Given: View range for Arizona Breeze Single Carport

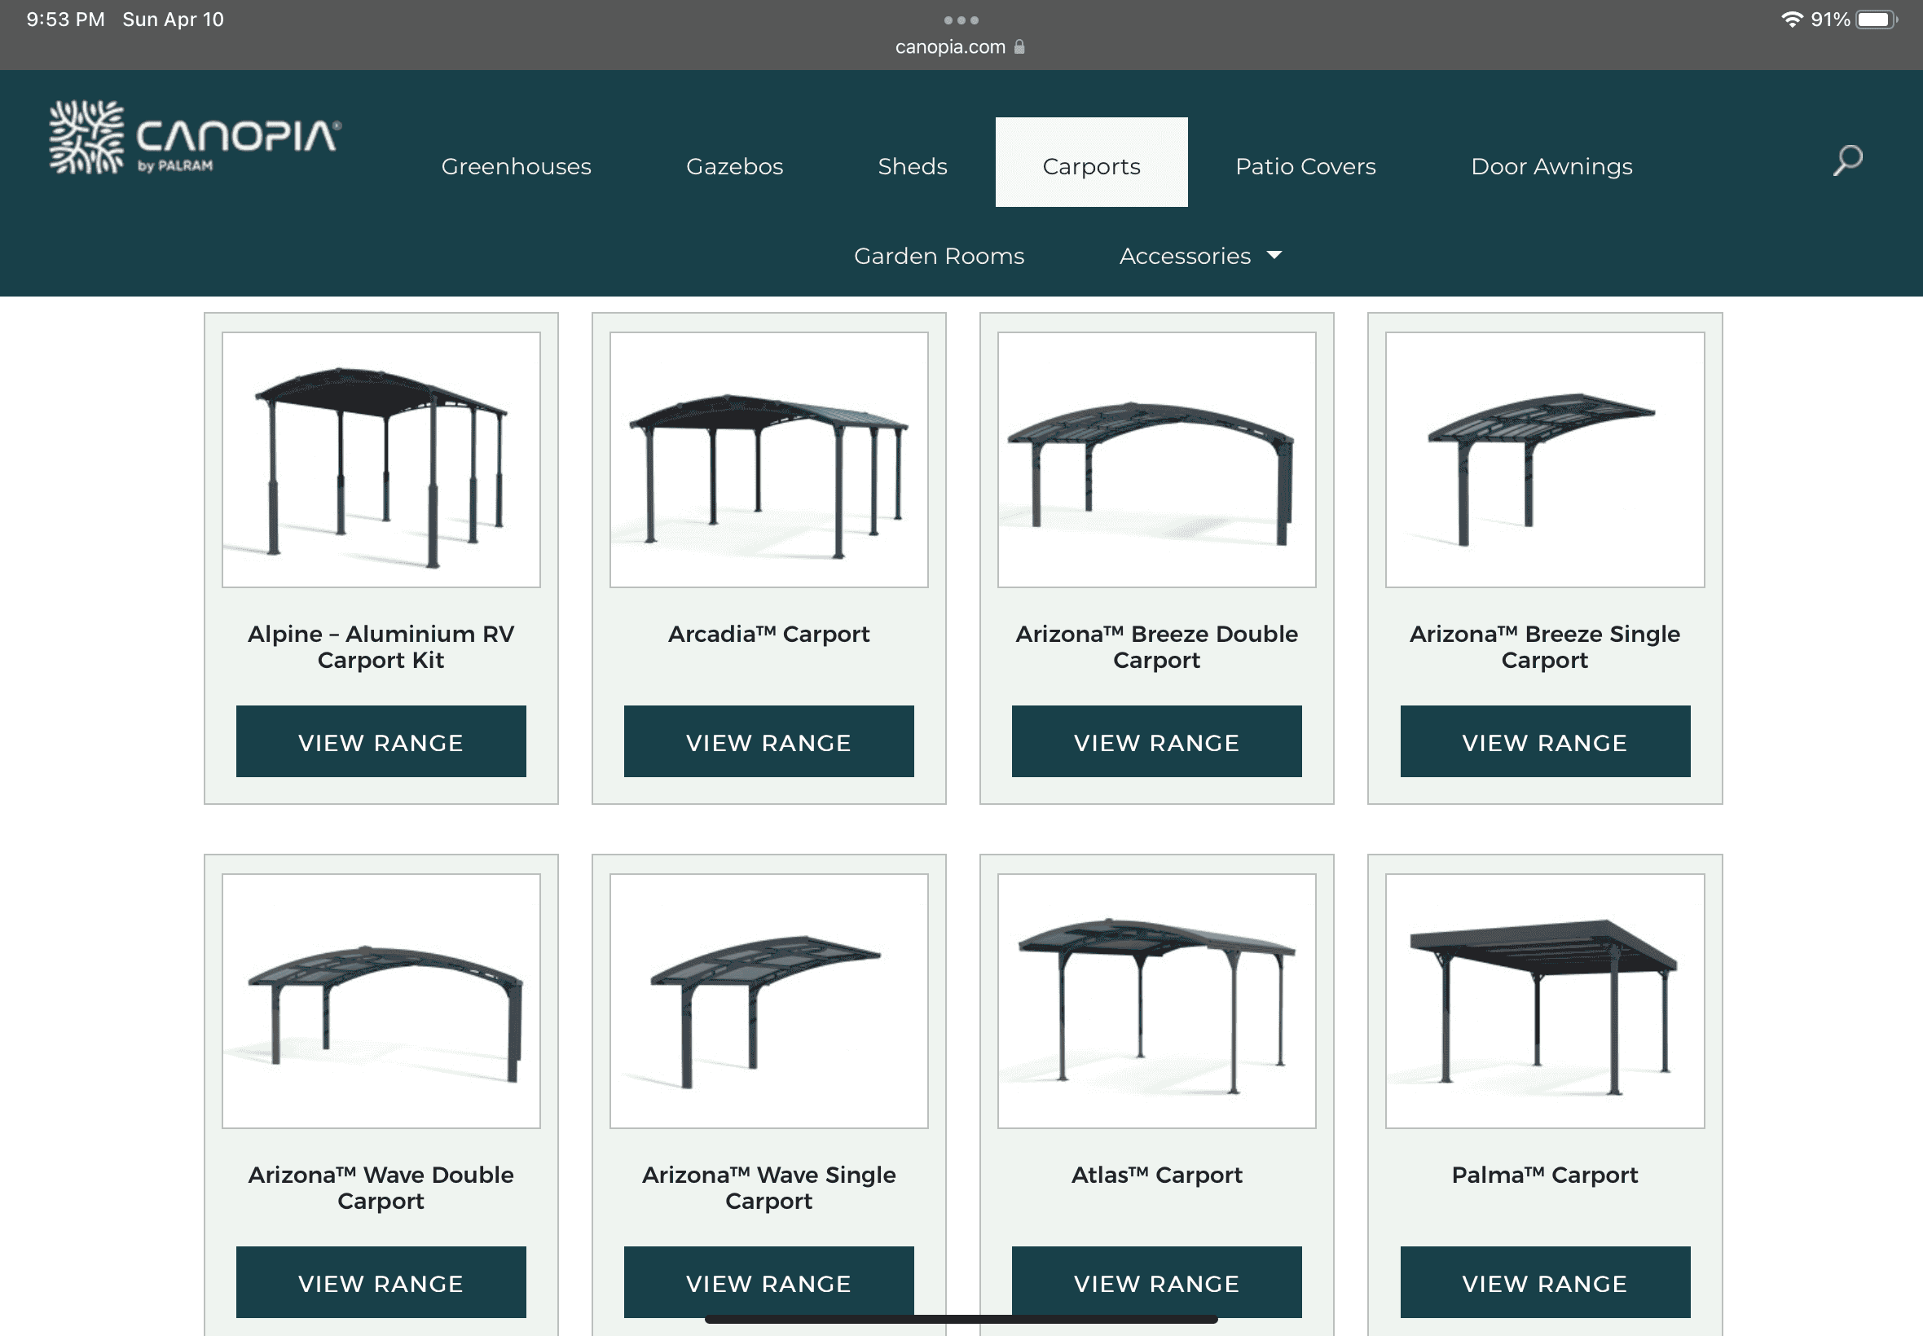Looking at the screenshot, I should coord(1545,741).
